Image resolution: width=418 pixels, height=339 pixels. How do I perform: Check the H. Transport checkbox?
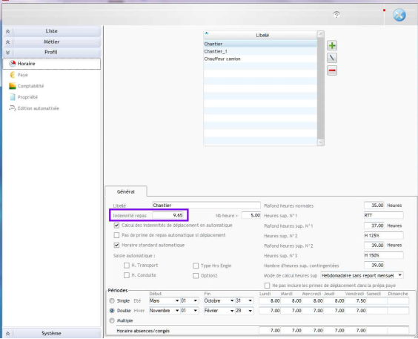126,266
